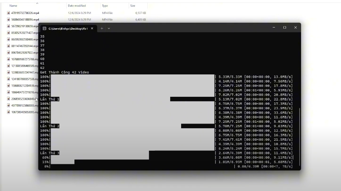The width and height of the screenshot is (341, 191).
Task: Click the MP4 icon beside 881147467053144
Action: 8,46
